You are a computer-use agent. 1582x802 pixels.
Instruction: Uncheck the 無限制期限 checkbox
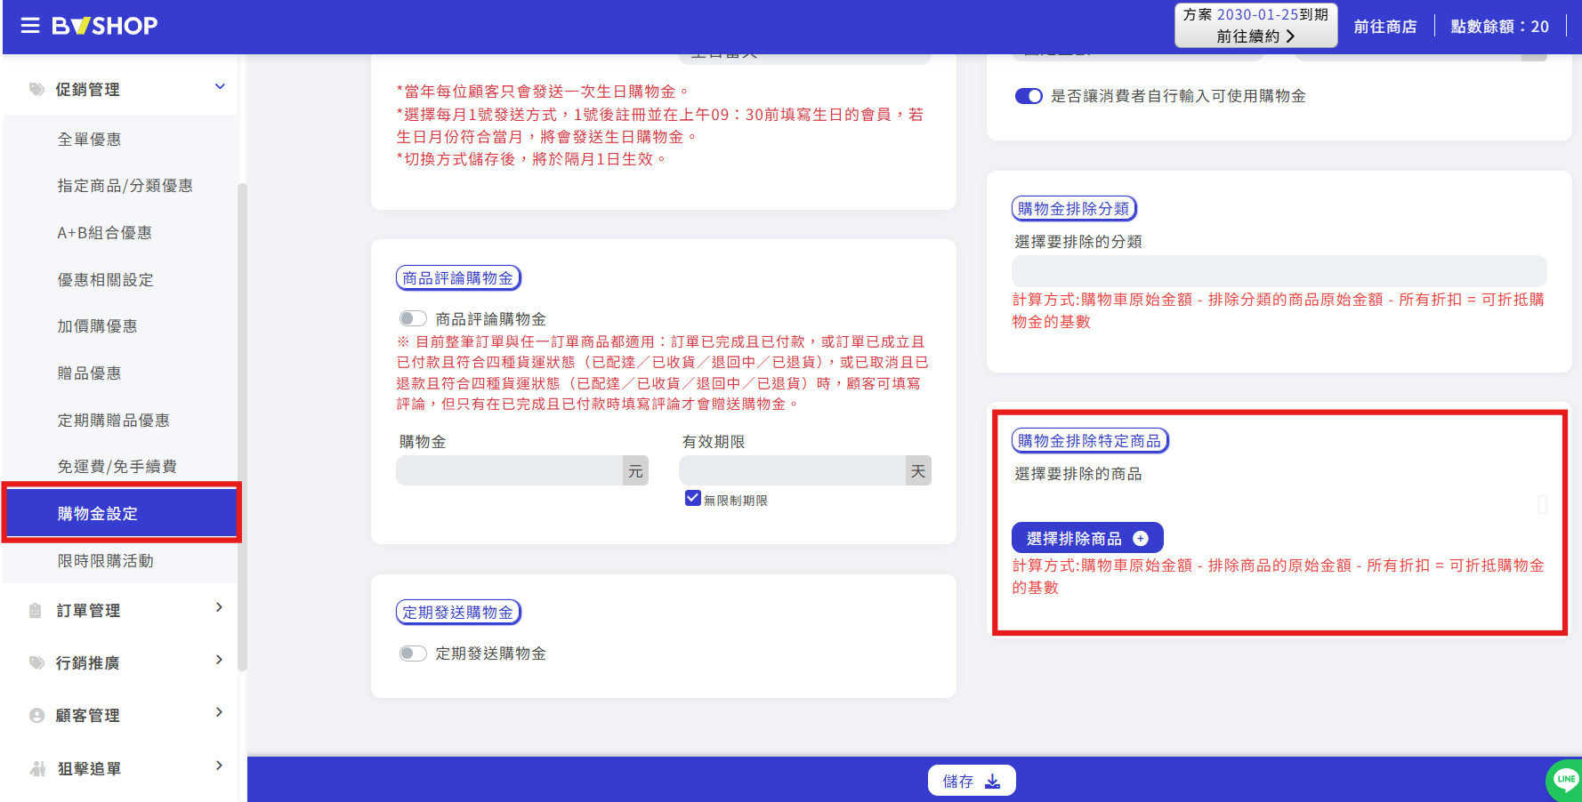tap(693, 498)
